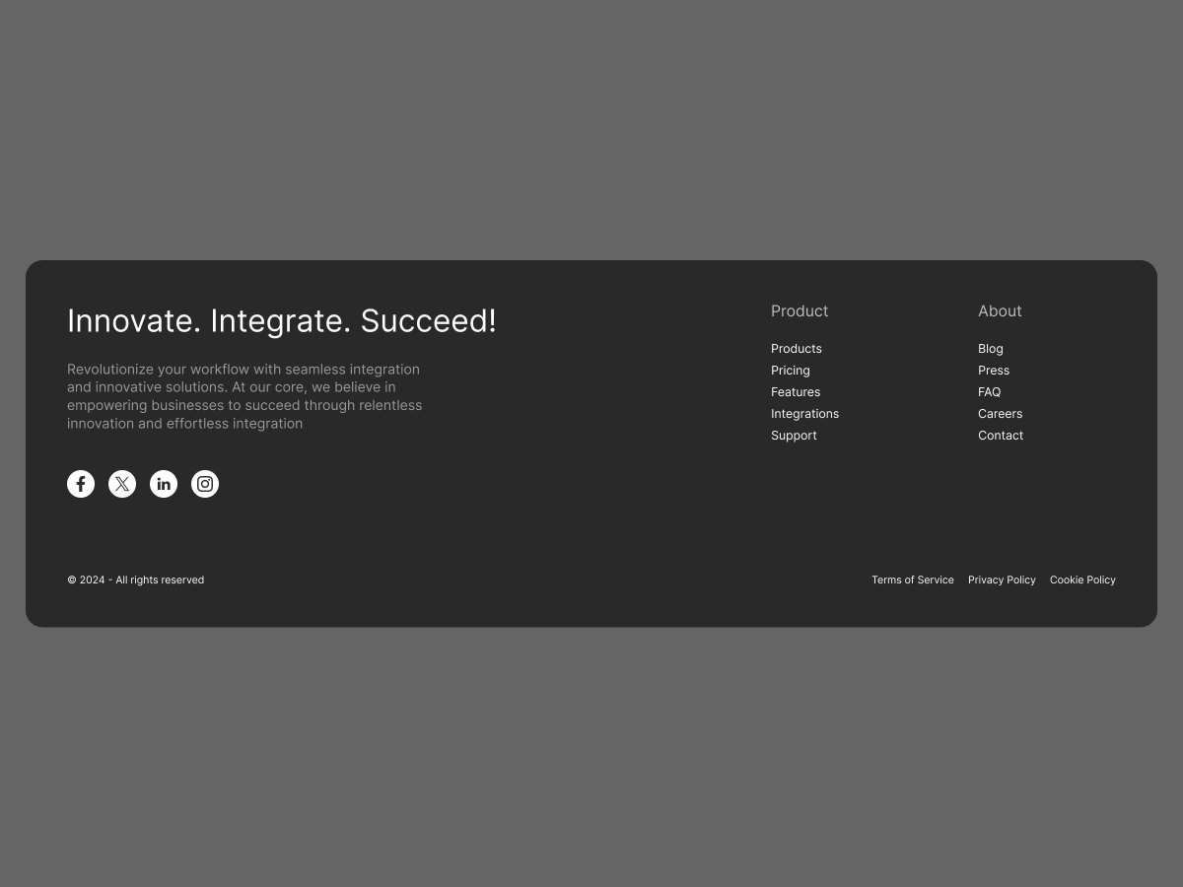Visit the Features link
Image resolution: width=1183 pixels, height=887 pixels.
(796, 392)
